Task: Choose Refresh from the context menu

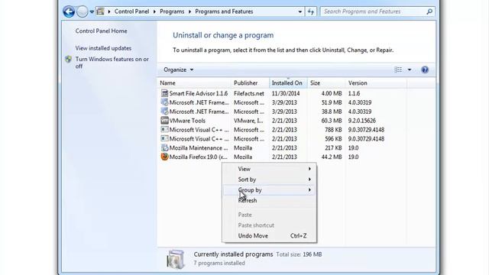Action: pos(269,200)
